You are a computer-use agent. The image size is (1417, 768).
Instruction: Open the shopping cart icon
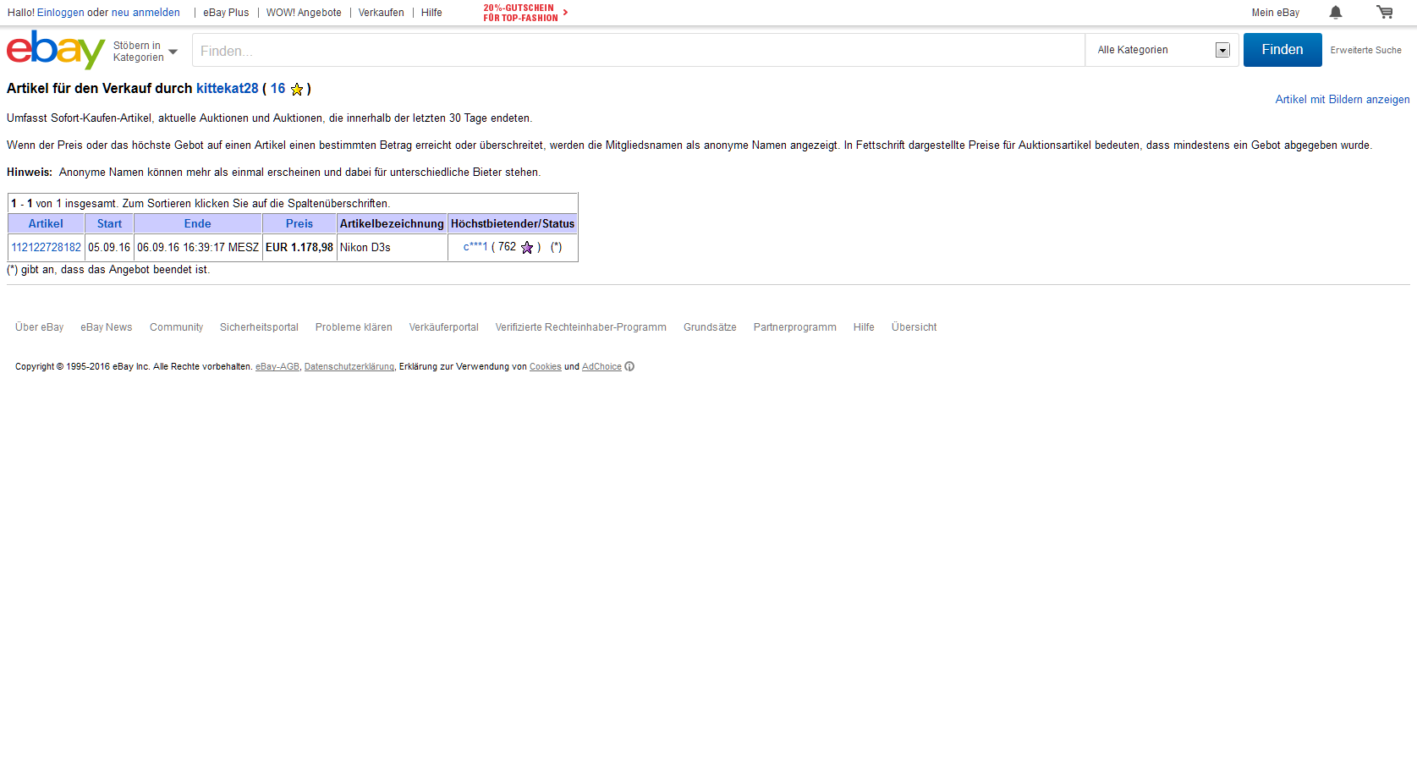1384,12
